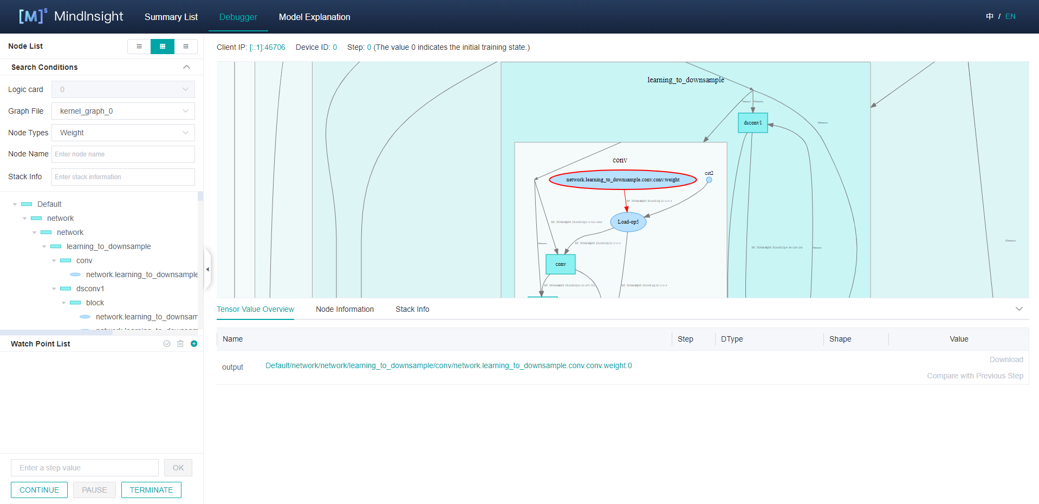The image size is (1039, 504).
Task: Click the TERMINATE button
Action: click(151, 490)
